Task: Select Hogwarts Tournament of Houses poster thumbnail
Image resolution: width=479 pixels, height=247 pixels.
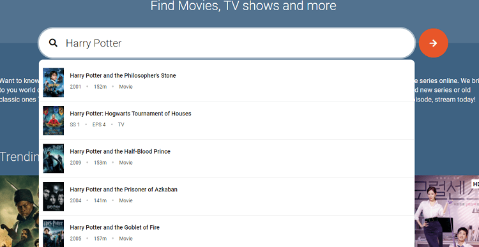Action: [x=54, y=121]
